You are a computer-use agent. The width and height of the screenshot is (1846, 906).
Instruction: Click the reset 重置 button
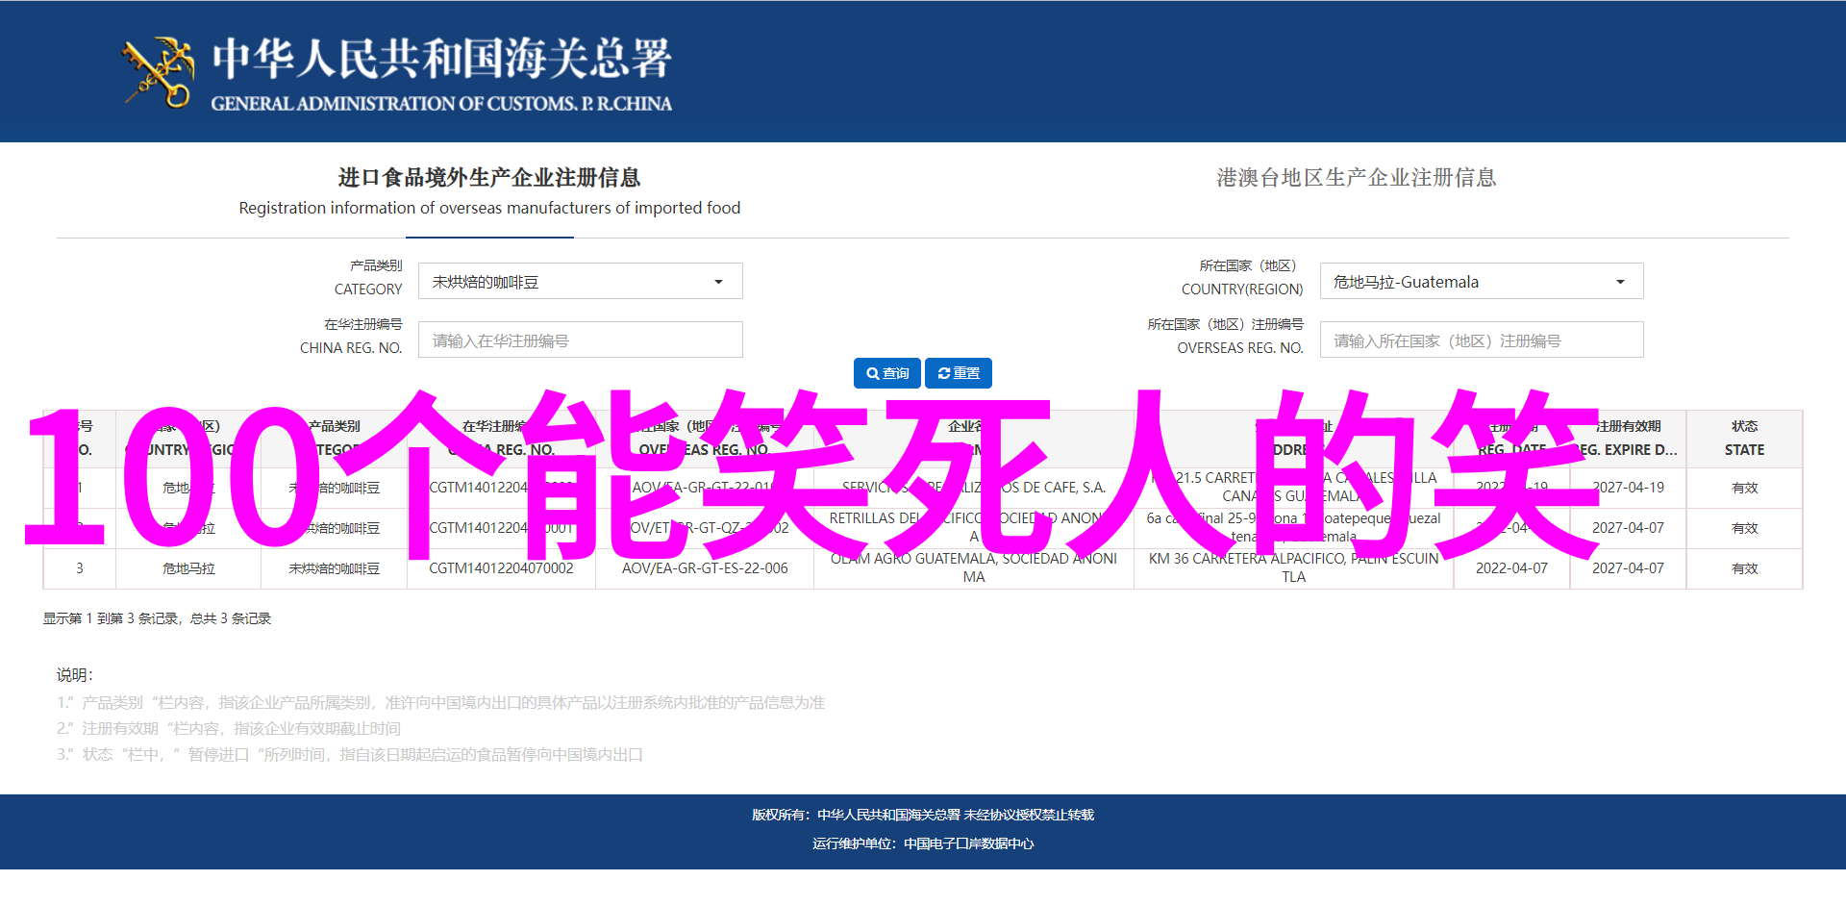959,373
